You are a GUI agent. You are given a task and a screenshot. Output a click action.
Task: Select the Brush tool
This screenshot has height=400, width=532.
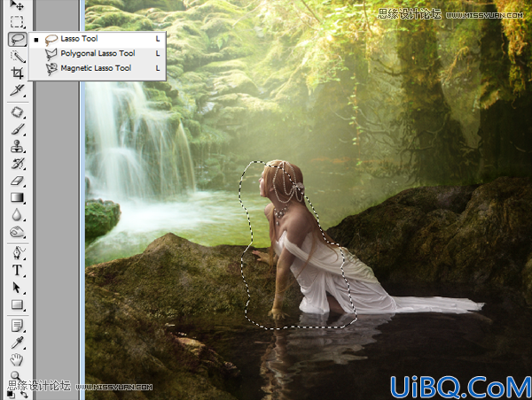18,129
